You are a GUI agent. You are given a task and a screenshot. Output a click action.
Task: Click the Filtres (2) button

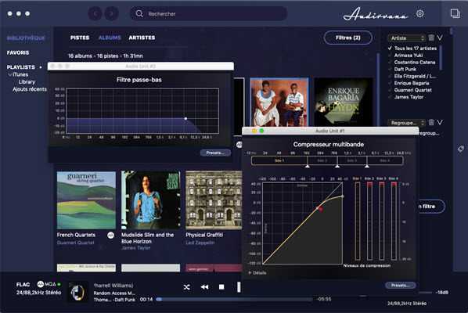(348, 38)
